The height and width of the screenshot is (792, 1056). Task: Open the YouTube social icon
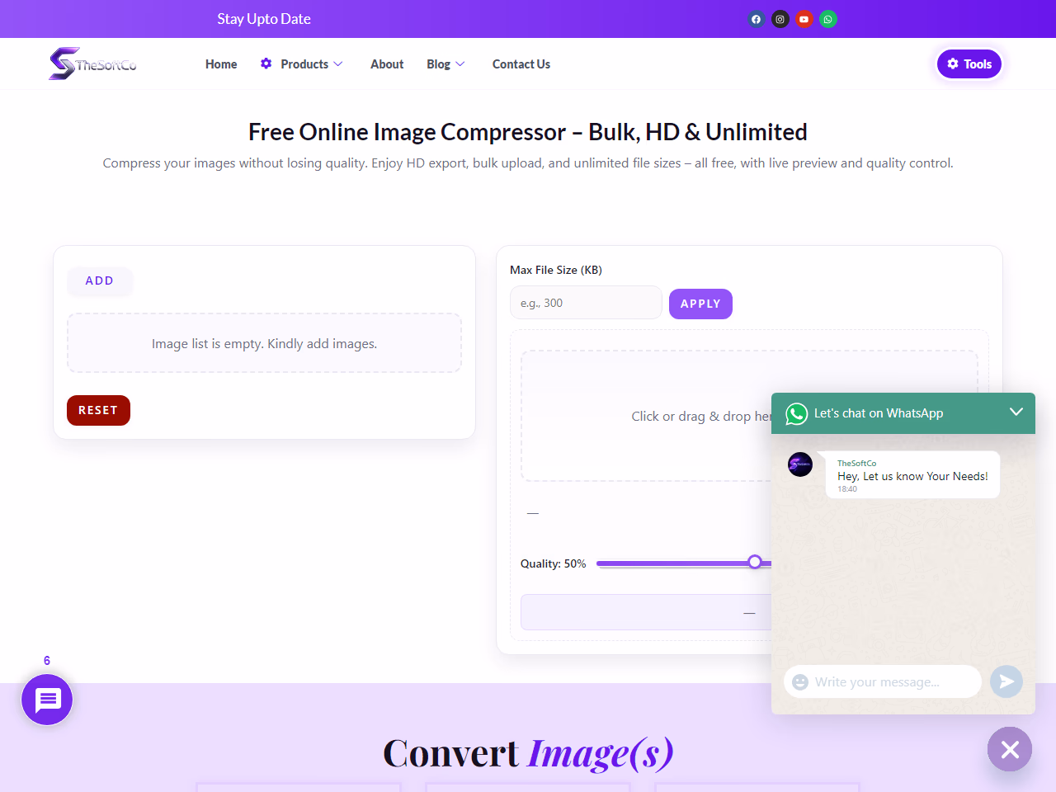click(x=804, y=19)
